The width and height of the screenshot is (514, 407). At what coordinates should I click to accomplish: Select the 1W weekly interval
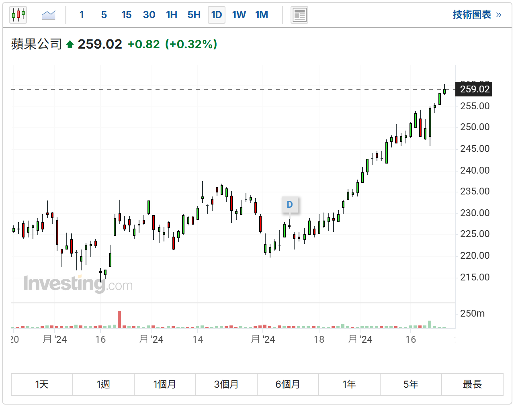(x=239, y=15)
